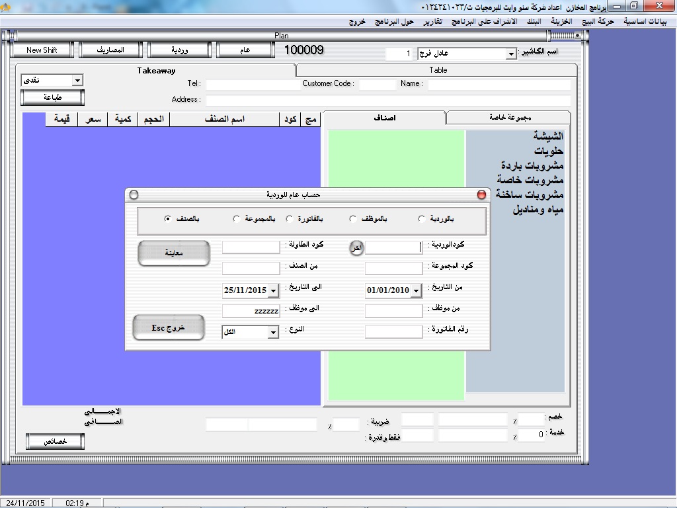677x508 pixels.
Task: Click the gray circle at dialog's left corner
Action: (x=134, y=194)
